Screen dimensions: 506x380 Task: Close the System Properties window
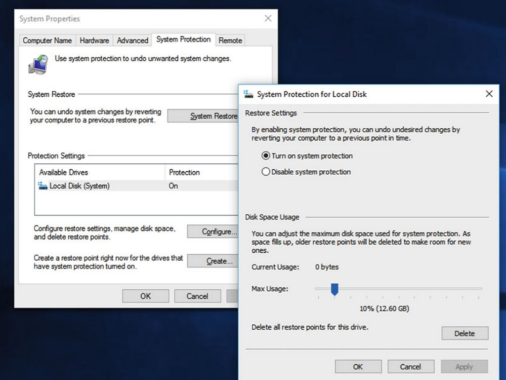click(268, 19)
